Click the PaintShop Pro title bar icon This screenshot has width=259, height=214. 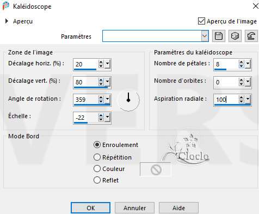coord(6,6)
